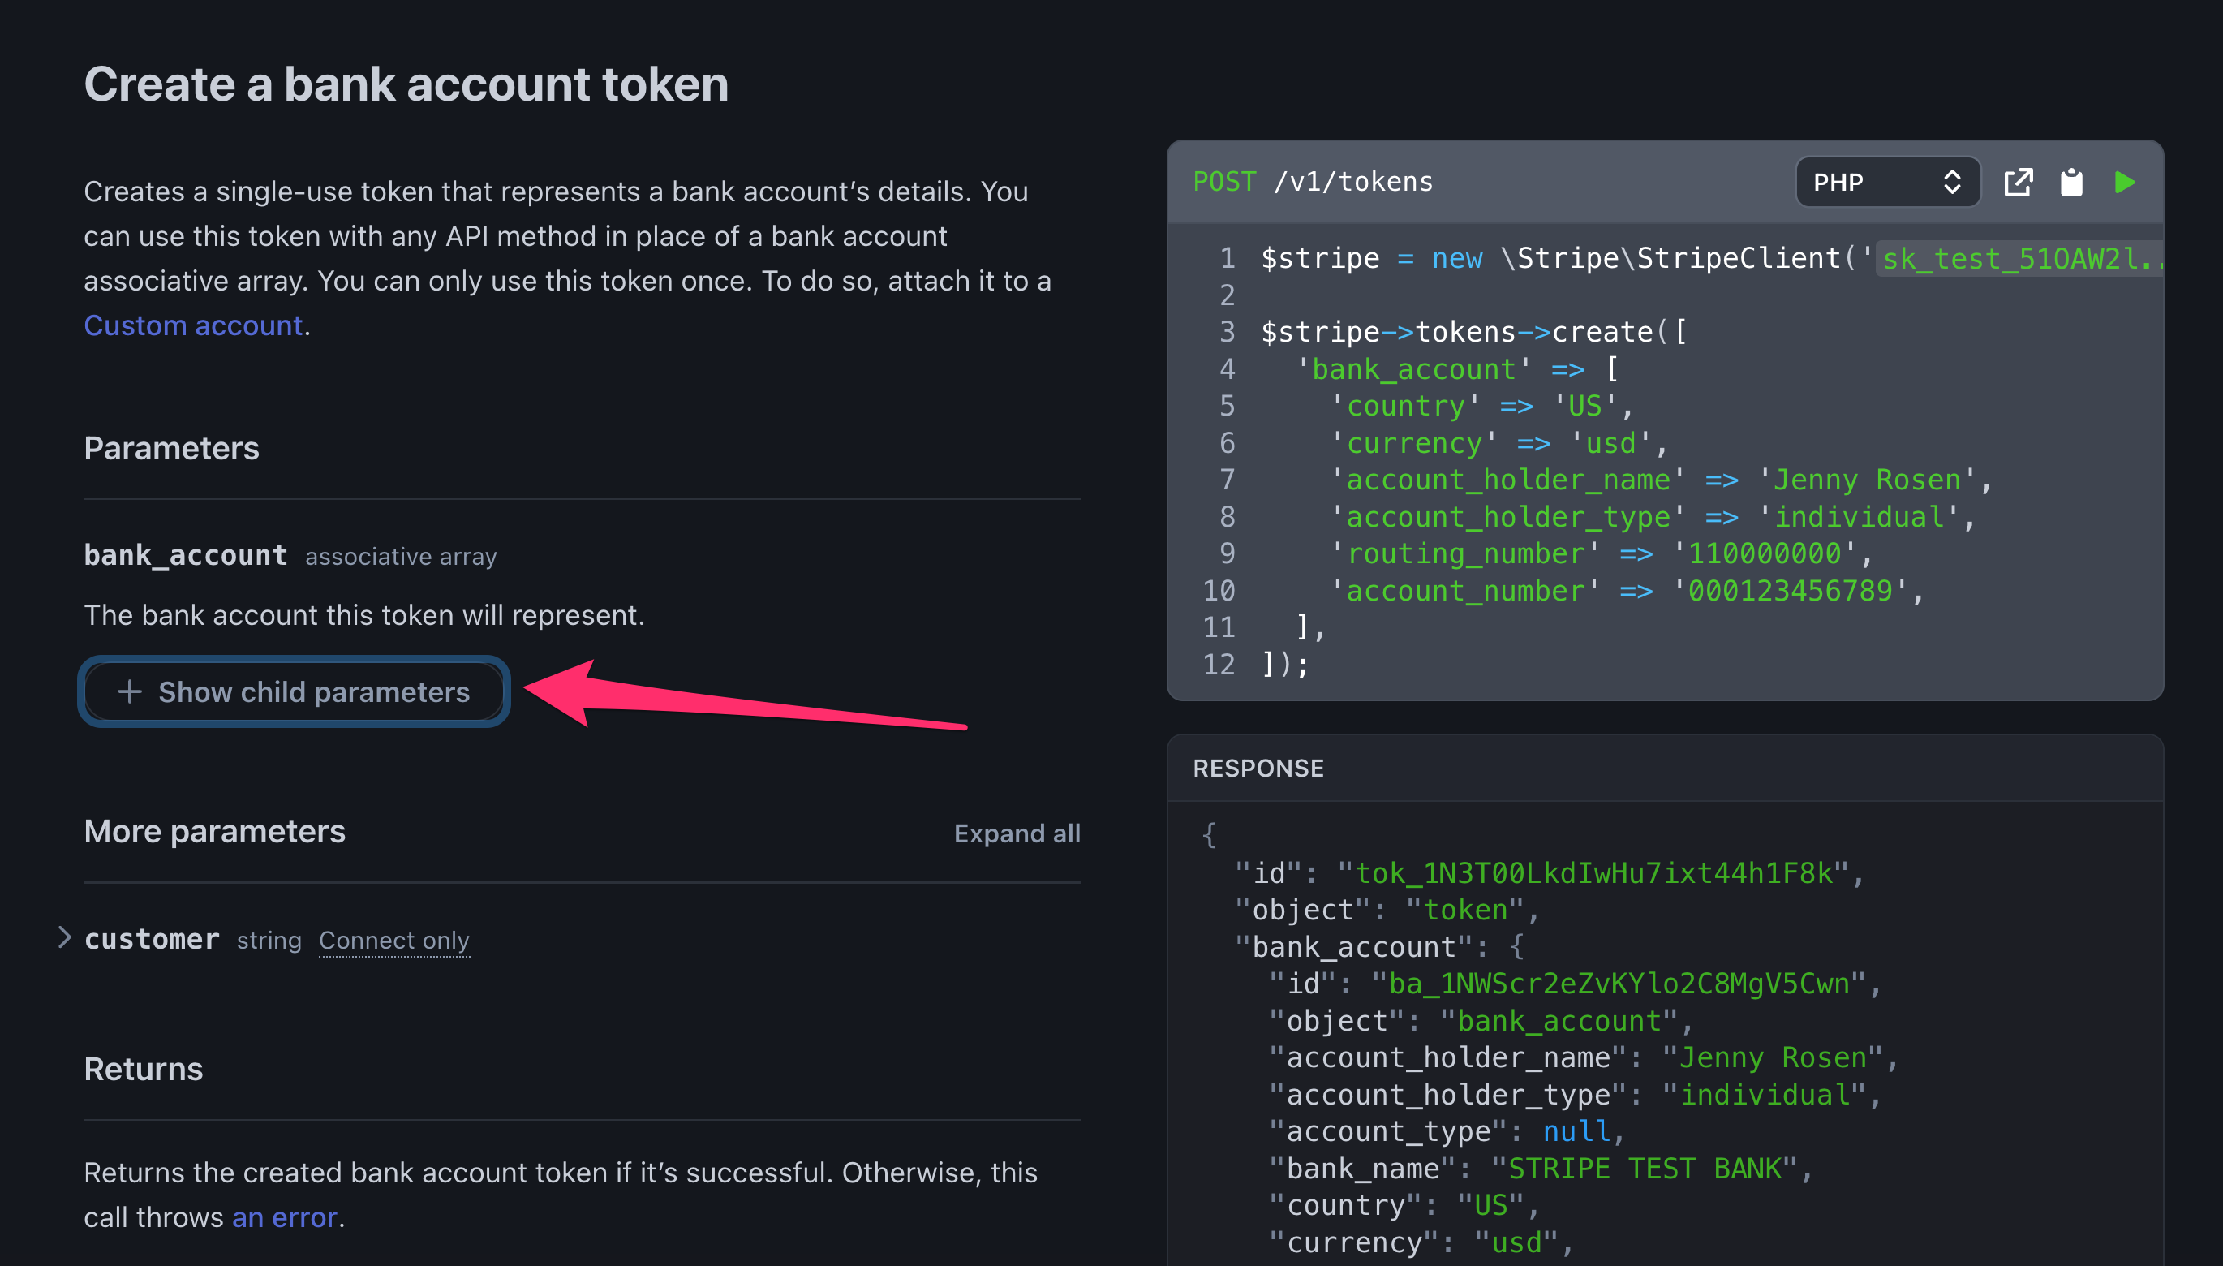This screenshot has width=2223, height=1266.
Task: Show child parameters for bank_account
Action: click(294, 691)
